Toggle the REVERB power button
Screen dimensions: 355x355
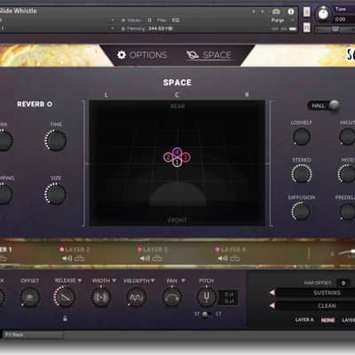point(50,104)
